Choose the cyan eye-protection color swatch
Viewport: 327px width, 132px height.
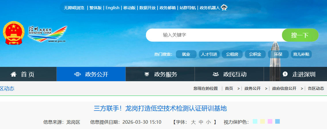click(x=255, y=121)
